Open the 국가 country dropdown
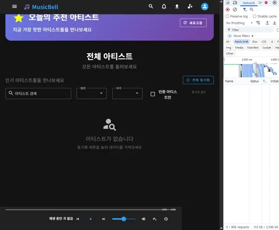279x230 pixels. coord(127,94)
